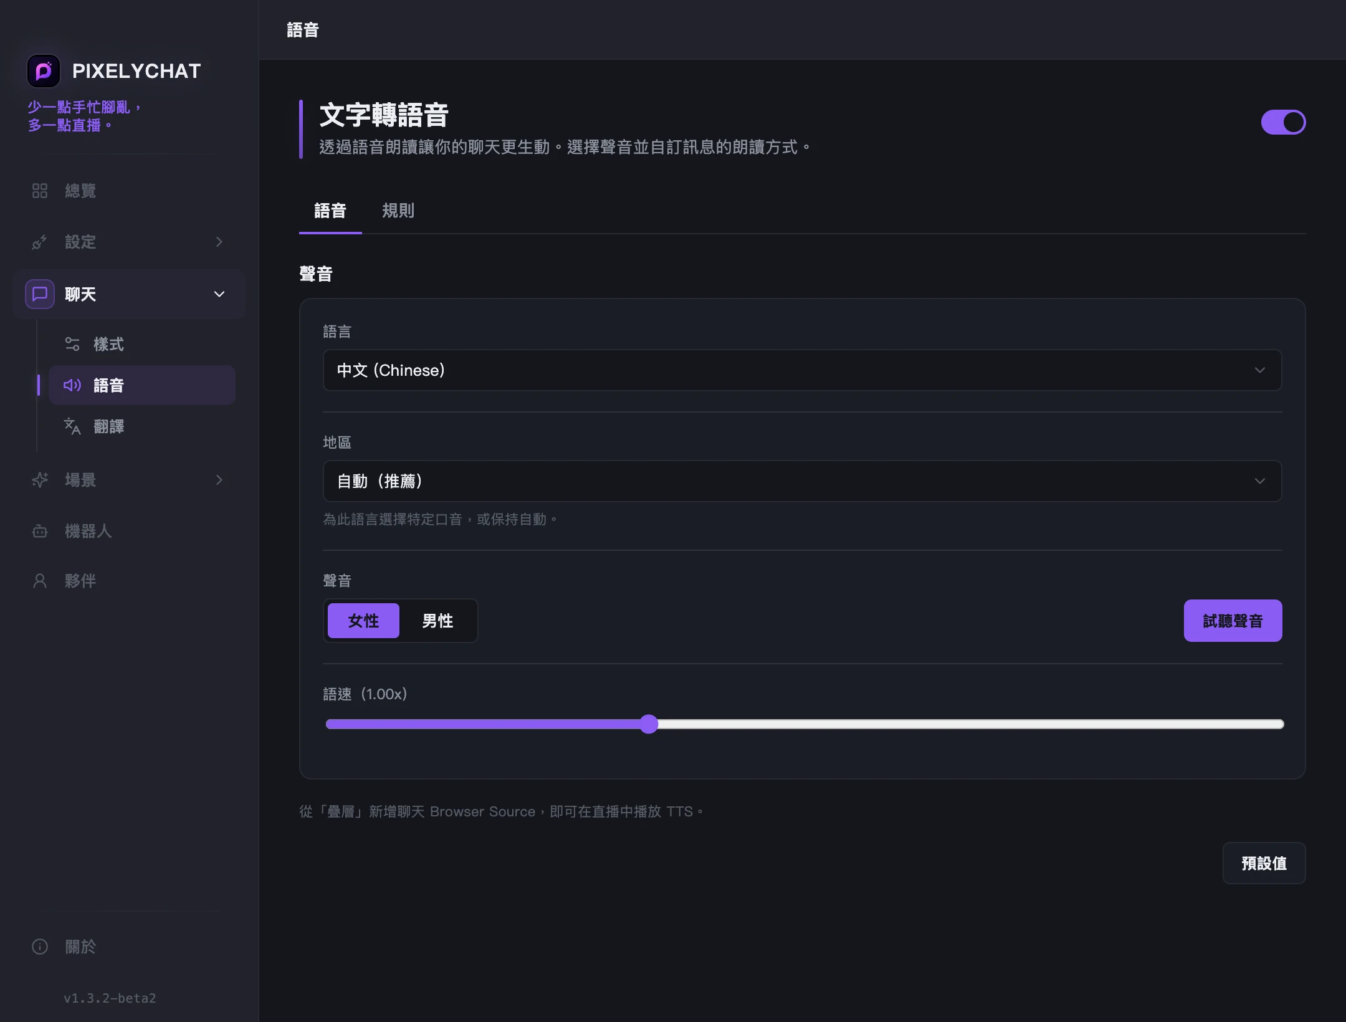Click the speech rate slider handle
The height and width of the screenshot is (1022, 1346).
point(649,724)
